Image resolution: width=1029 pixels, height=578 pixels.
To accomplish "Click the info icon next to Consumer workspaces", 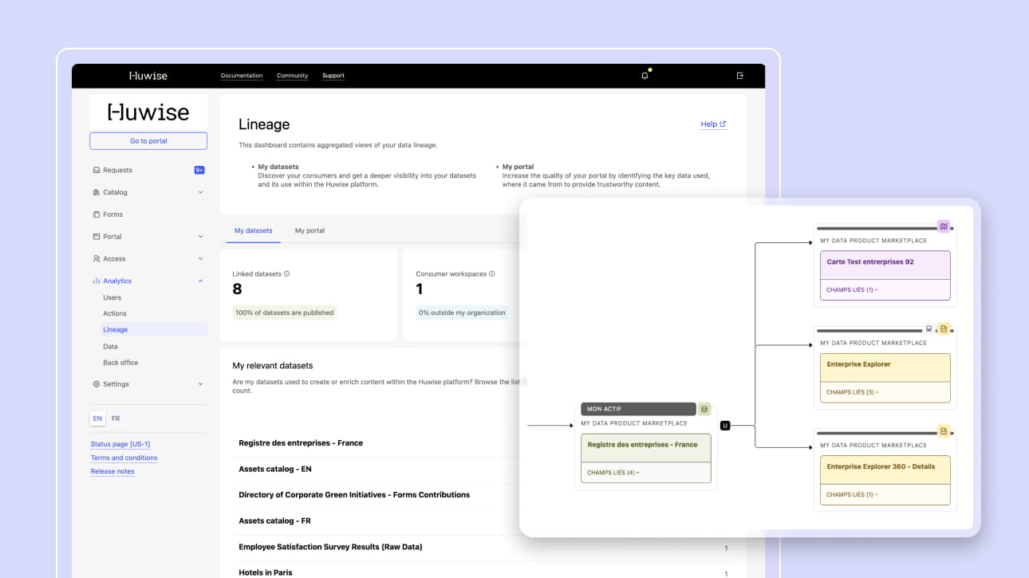I will 492,273.
